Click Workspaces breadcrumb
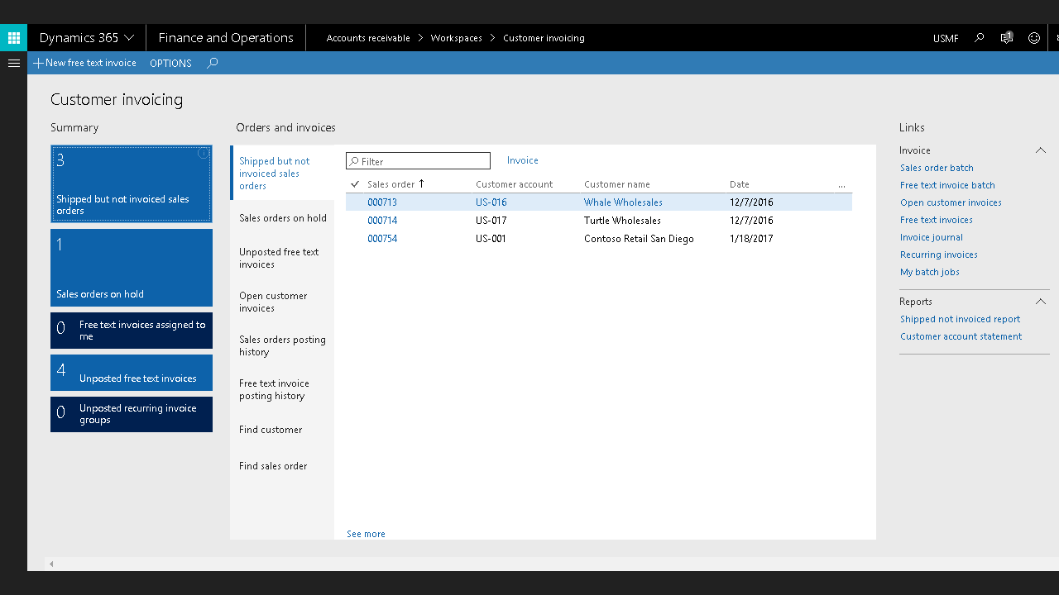 [456, 38]
